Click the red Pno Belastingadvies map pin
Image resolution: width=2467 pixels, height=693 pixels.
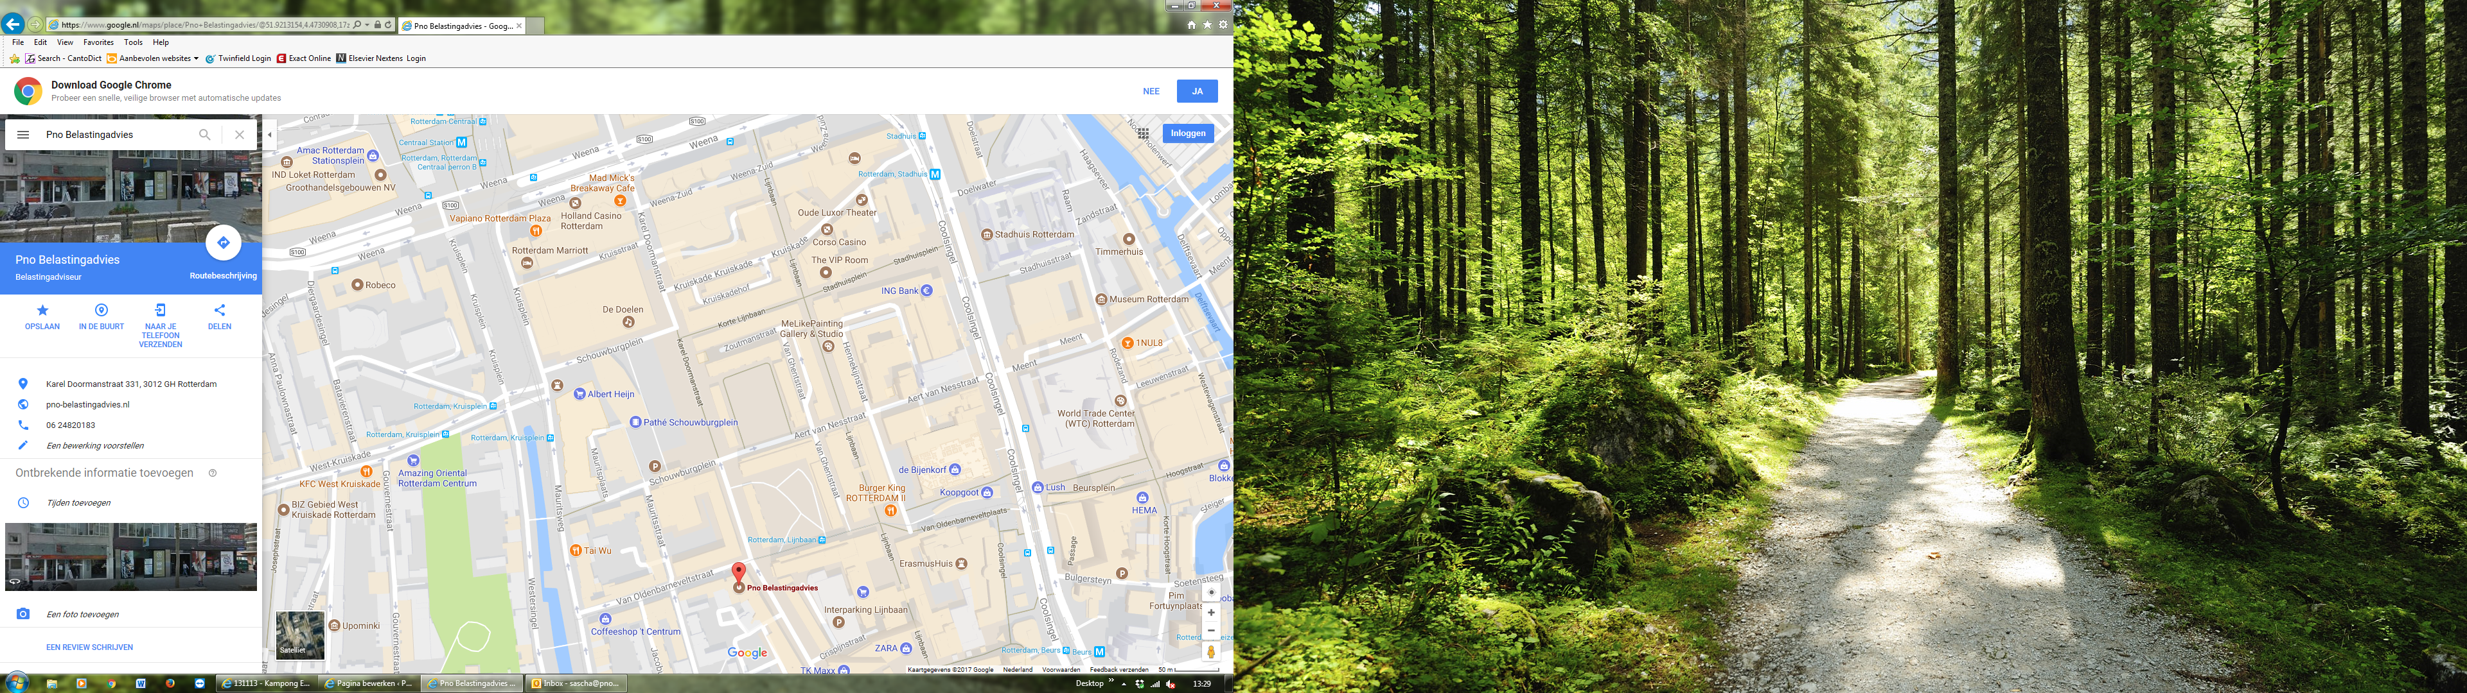coord(738,574)
